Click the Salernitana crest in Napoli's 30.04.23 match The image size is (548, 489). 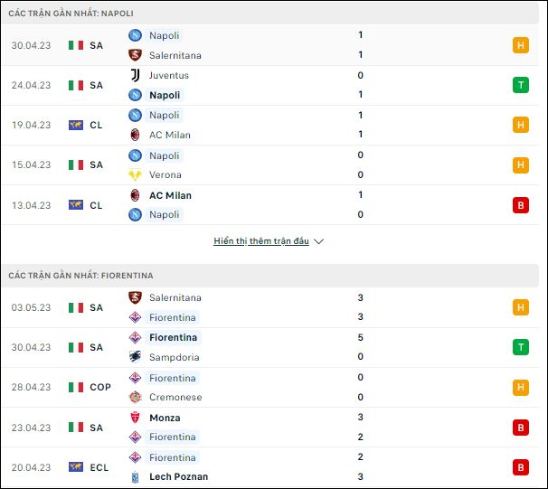click(x=135, y=55)
